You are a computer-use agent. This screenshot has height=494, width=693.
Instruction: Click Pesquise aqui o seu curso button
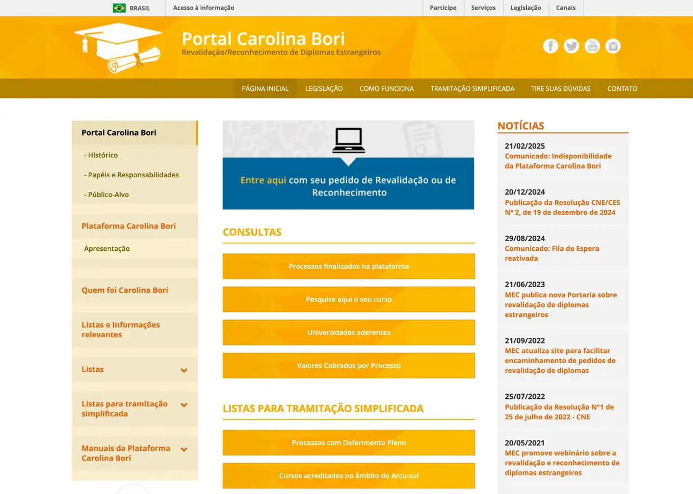coord(349,299)
